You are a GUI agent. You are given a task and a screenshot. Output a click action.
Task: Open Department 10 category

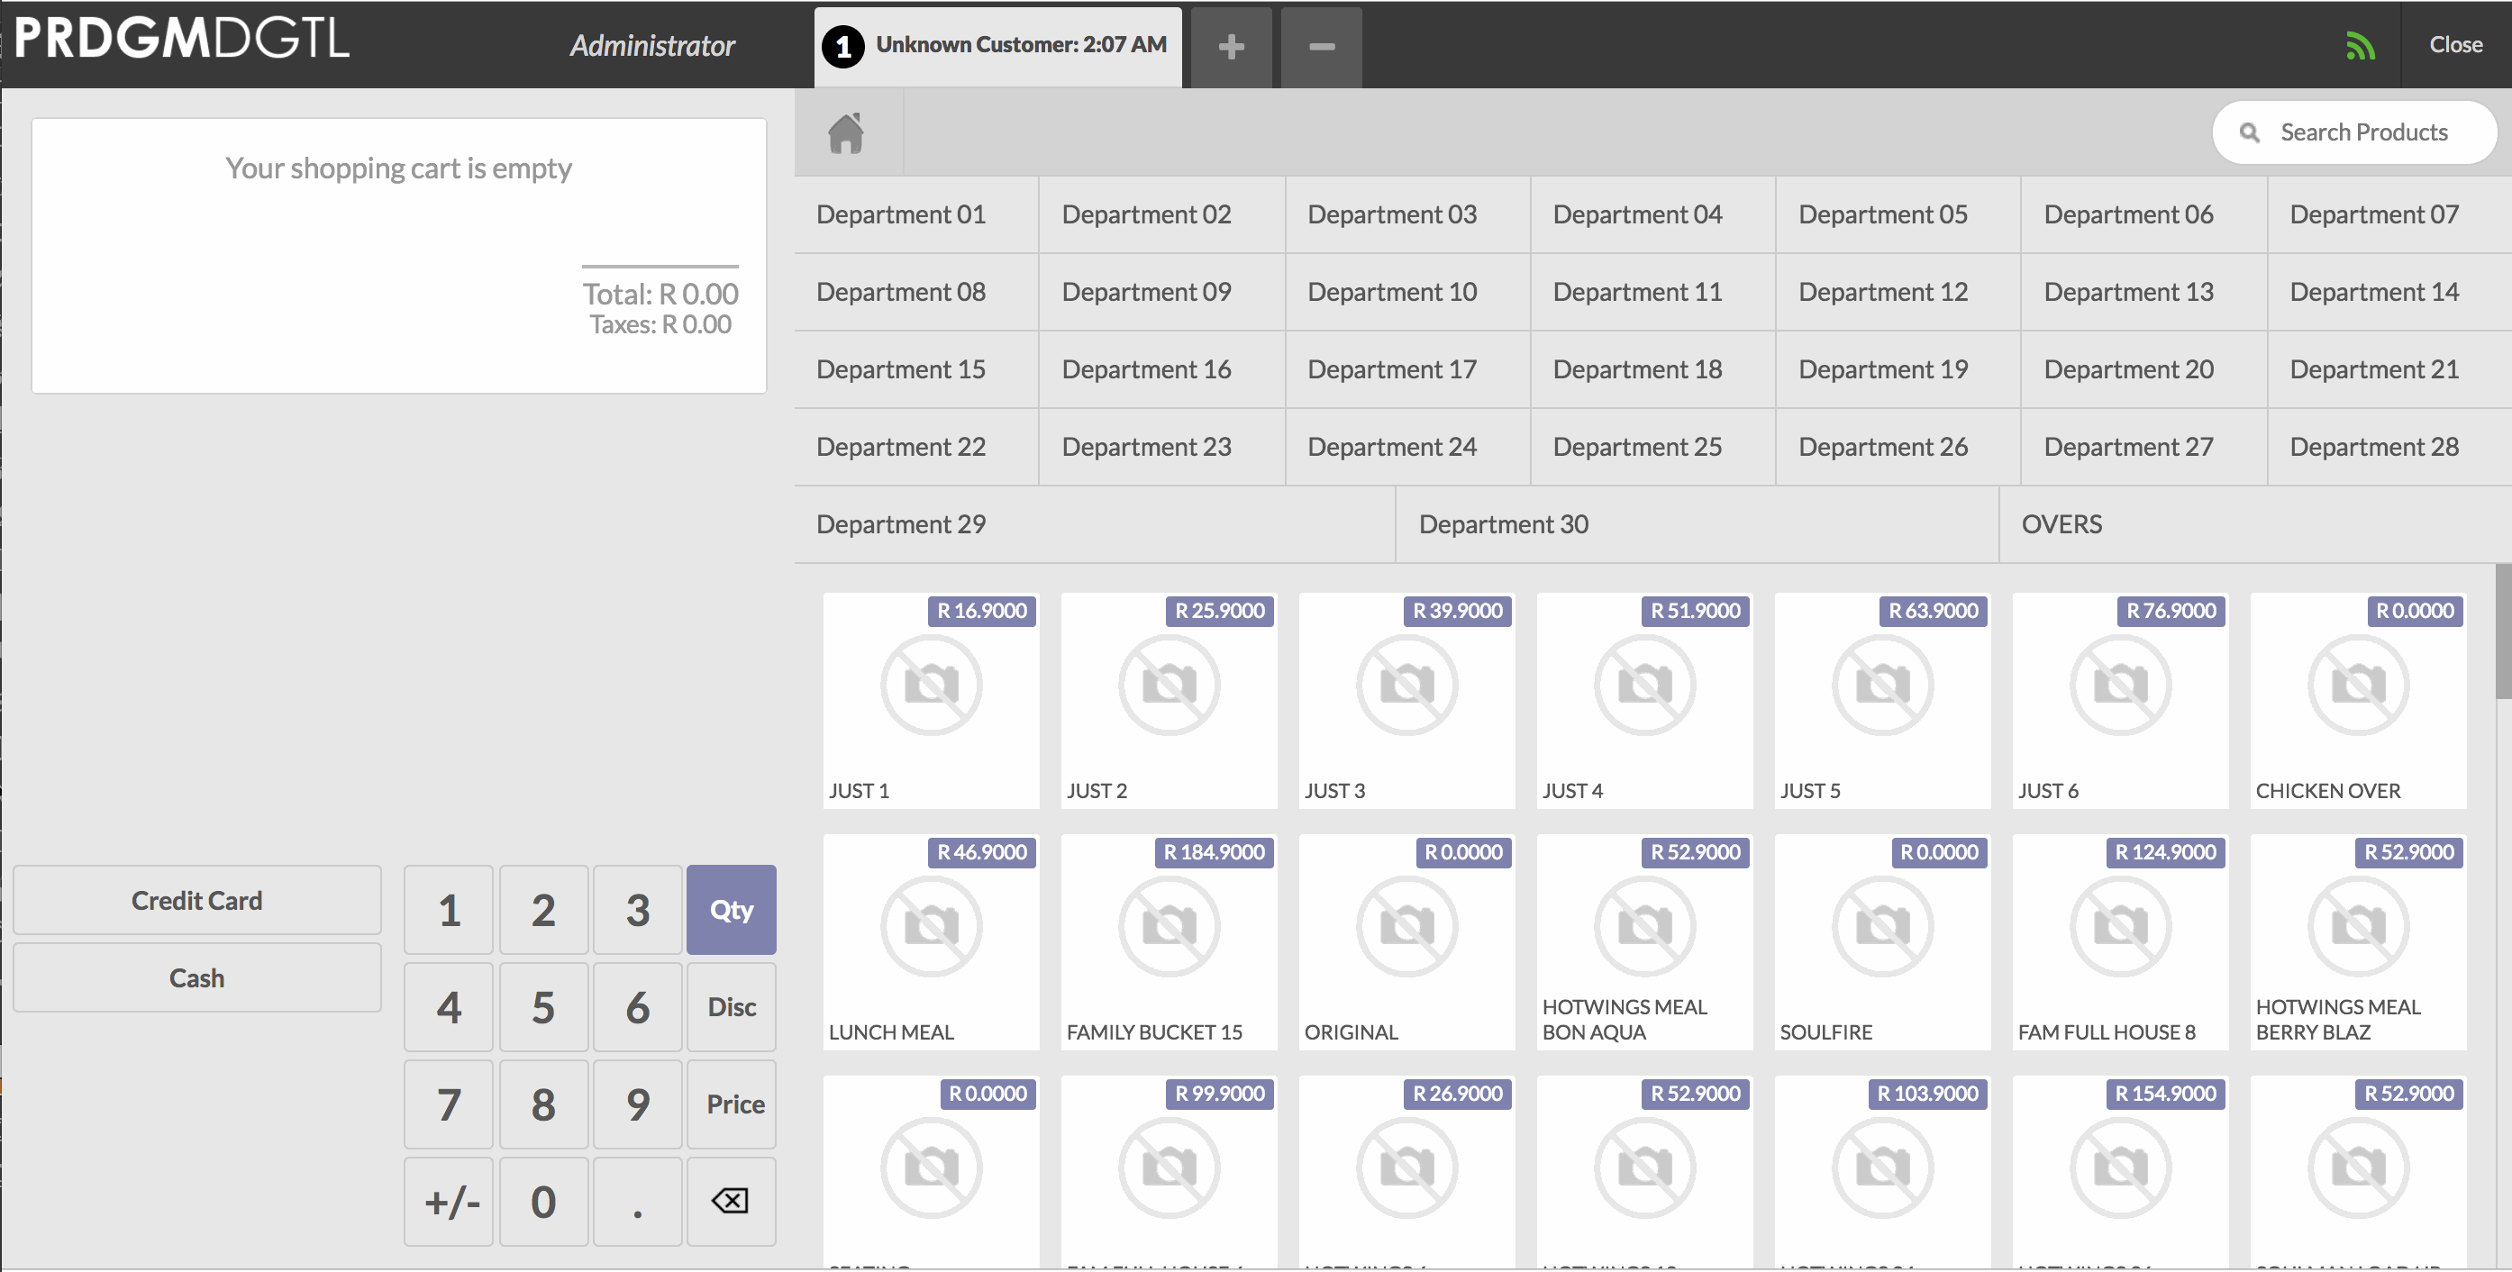(1407, 292)
